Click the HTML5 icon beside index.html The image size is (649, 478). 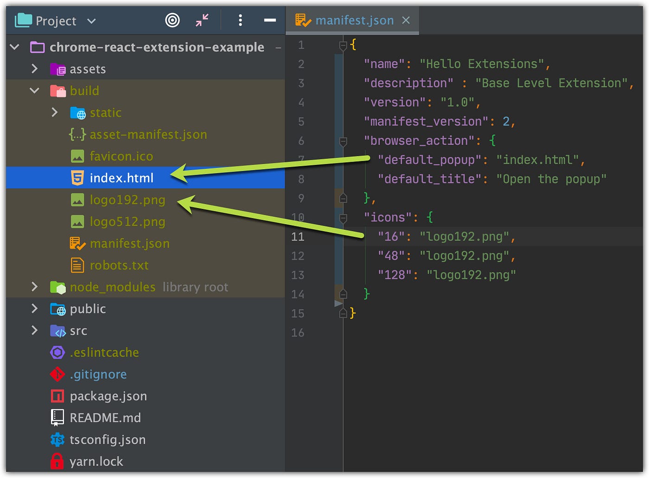pyautogui.click(x=77, y=178)
